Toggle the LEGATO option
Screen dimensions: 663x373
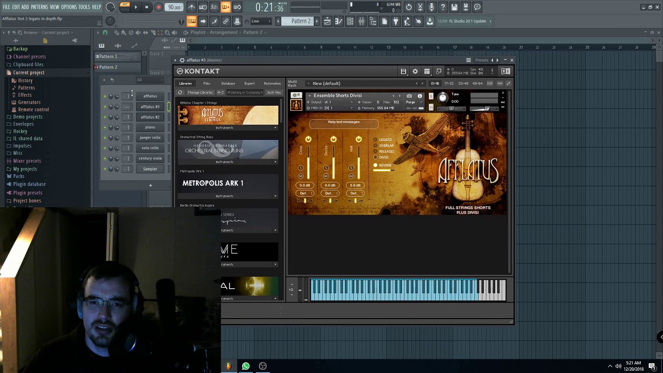click(x=376, y=140)
